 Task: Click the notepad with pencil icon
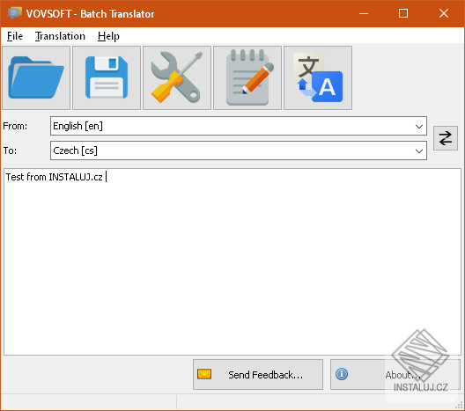[x=247, y=77]
